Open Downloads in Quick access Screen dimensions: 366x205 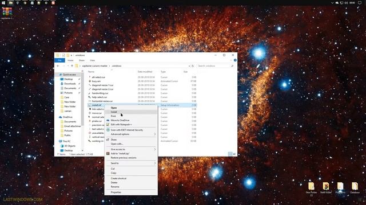pyautogui.click(x=70, y=84)
